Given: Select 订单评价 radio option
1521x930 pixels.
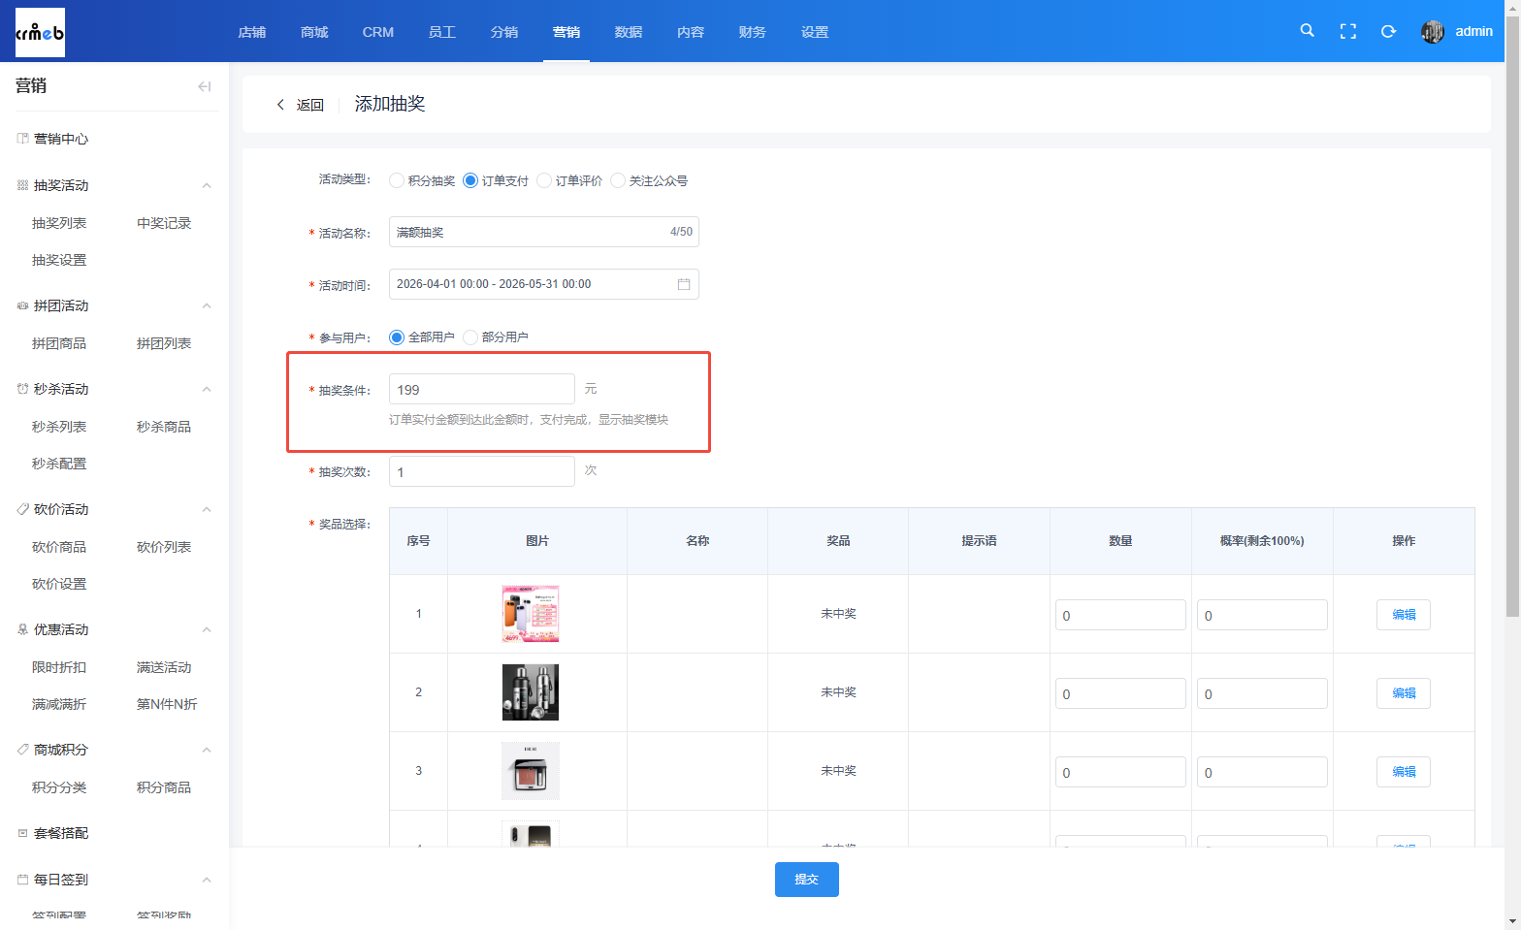Looking at the screenshot, I should point(544,180).
